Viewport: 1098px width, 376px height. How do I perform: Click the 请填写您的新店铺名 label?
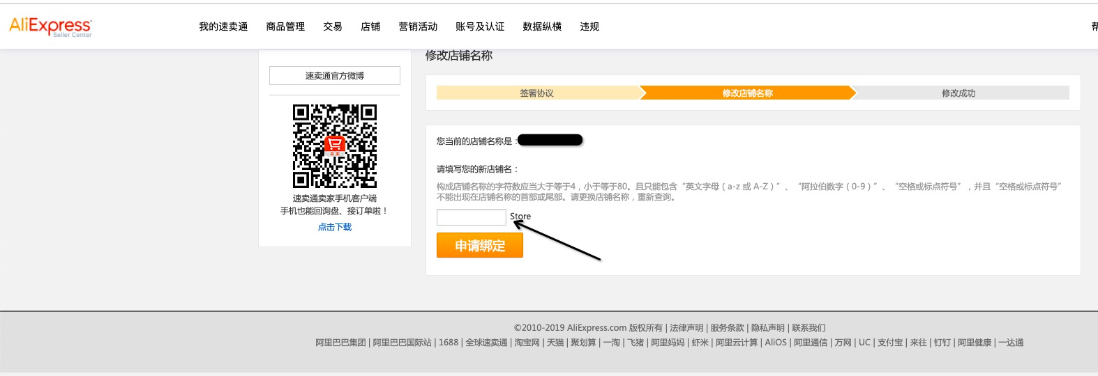(478, 169)
